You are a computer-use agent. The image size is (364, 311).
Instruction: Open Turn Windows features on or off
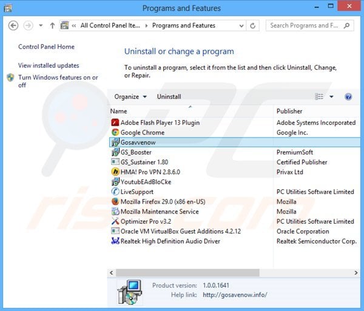coord(58,81)
